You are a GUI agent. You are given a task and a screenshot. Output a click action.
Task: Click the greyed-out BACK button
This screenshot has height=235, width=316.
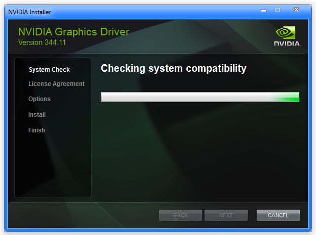pyautogui.click(x=180, y=215)
